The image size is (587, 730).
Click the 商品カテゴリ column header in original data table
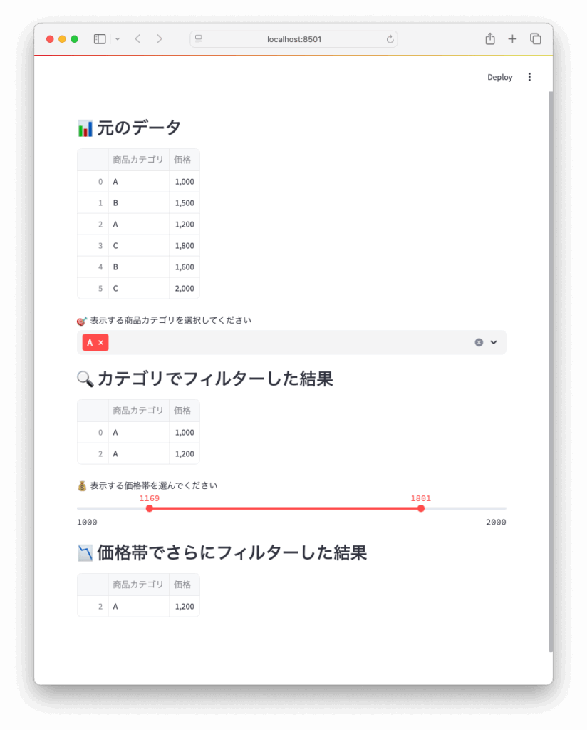click(139, 160)
